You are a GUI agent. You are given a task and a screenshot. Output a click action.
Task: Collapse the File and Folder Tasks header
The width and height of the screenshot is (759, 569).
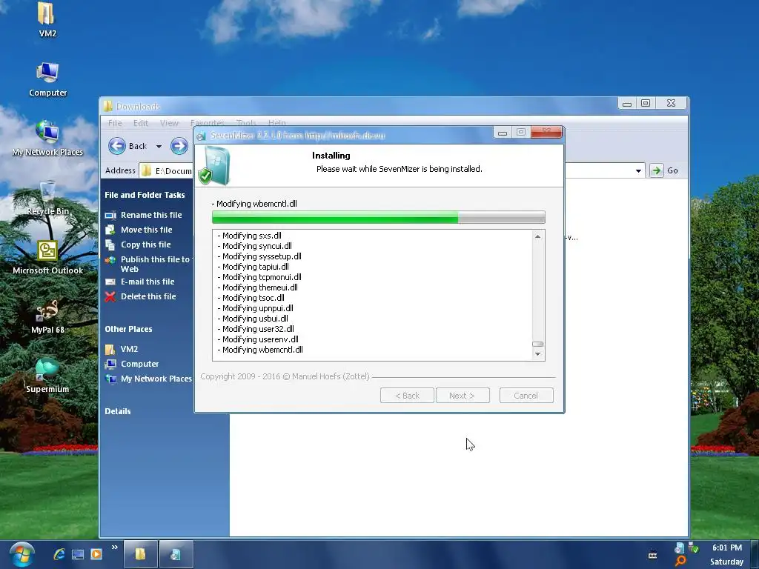coord(145,195)
